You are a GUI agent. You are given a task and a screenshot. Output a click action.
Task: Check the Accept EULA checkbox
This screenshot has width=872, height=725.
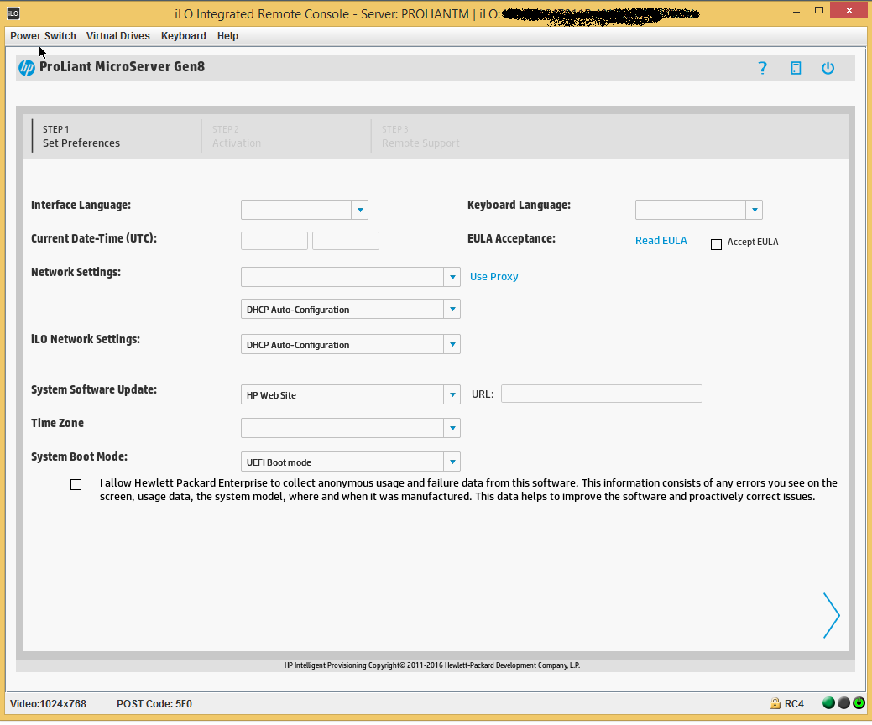pos(716,244)
